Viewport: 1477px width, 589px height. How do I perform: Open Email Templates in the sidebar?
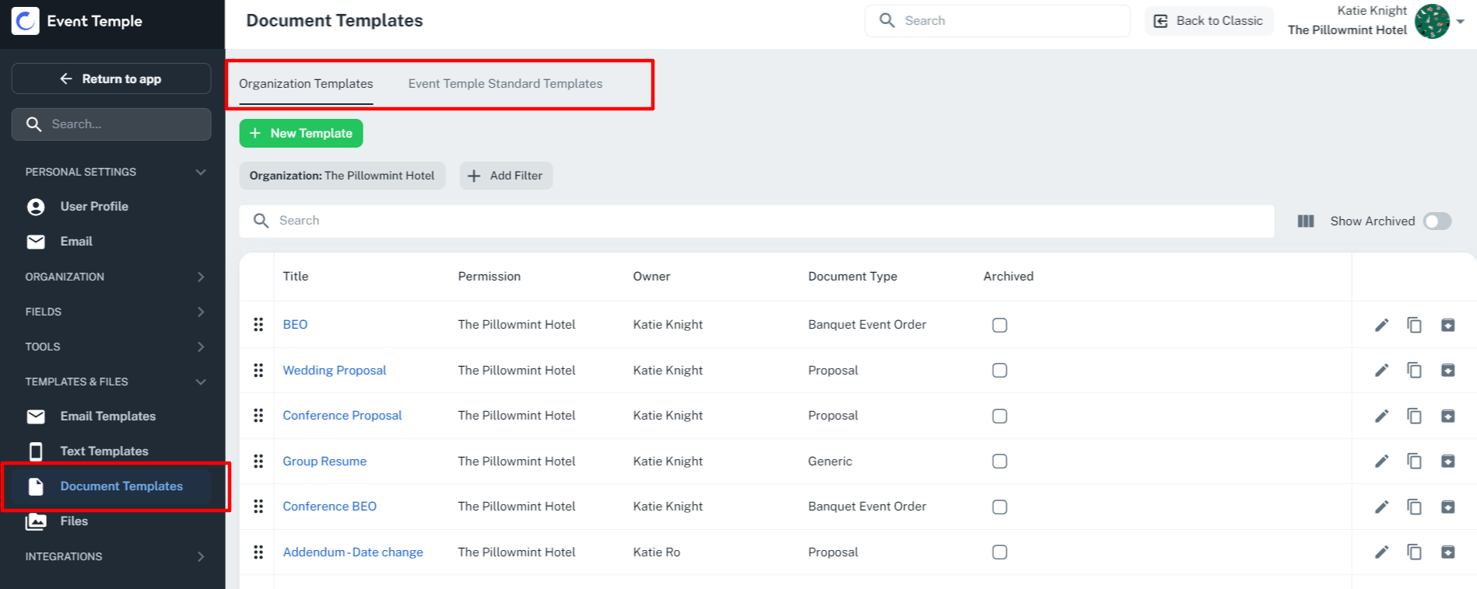(x=107, y=416)
